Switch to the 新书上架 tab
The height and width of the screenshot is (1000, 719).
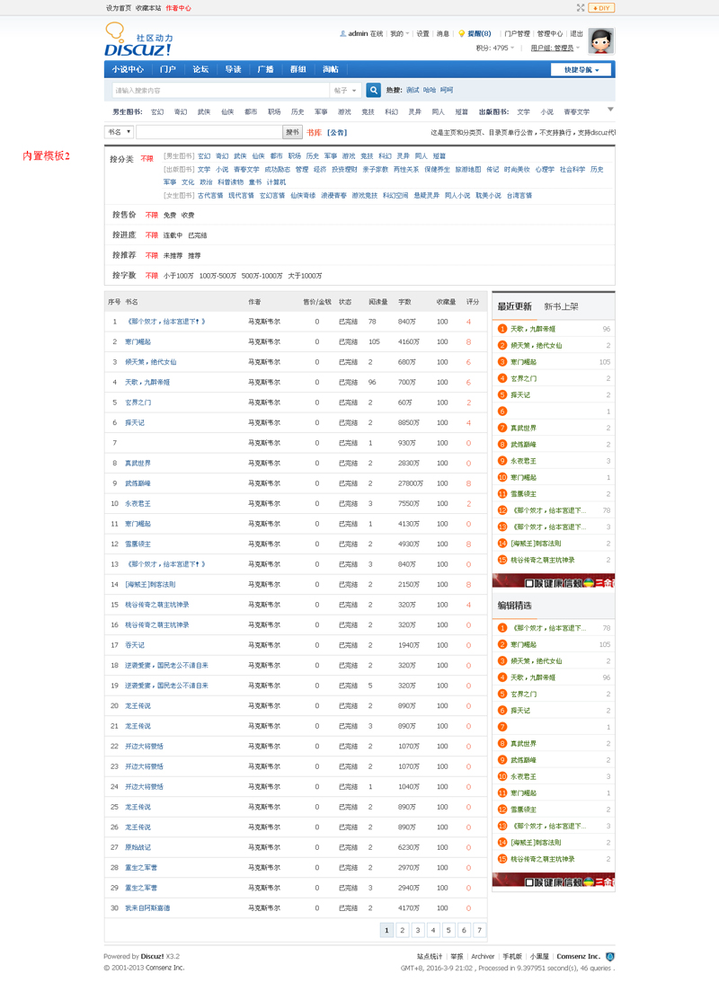coord(561,306)
